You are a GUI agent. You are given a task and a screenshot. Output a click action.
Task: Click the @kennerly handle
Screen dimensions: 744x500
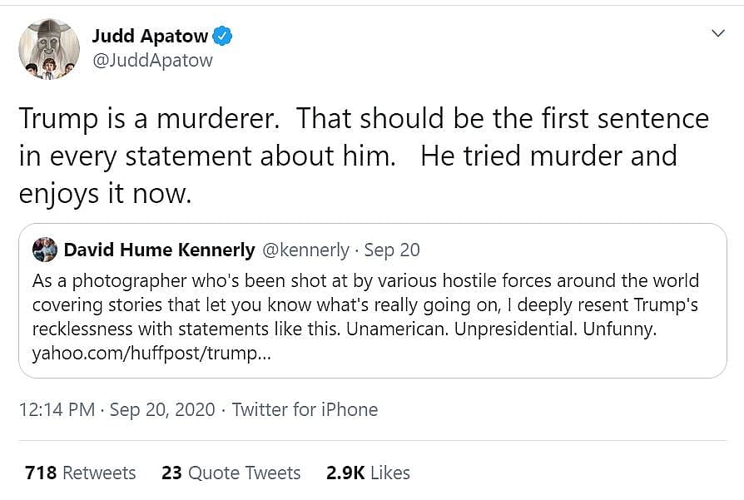click(306, 250)
